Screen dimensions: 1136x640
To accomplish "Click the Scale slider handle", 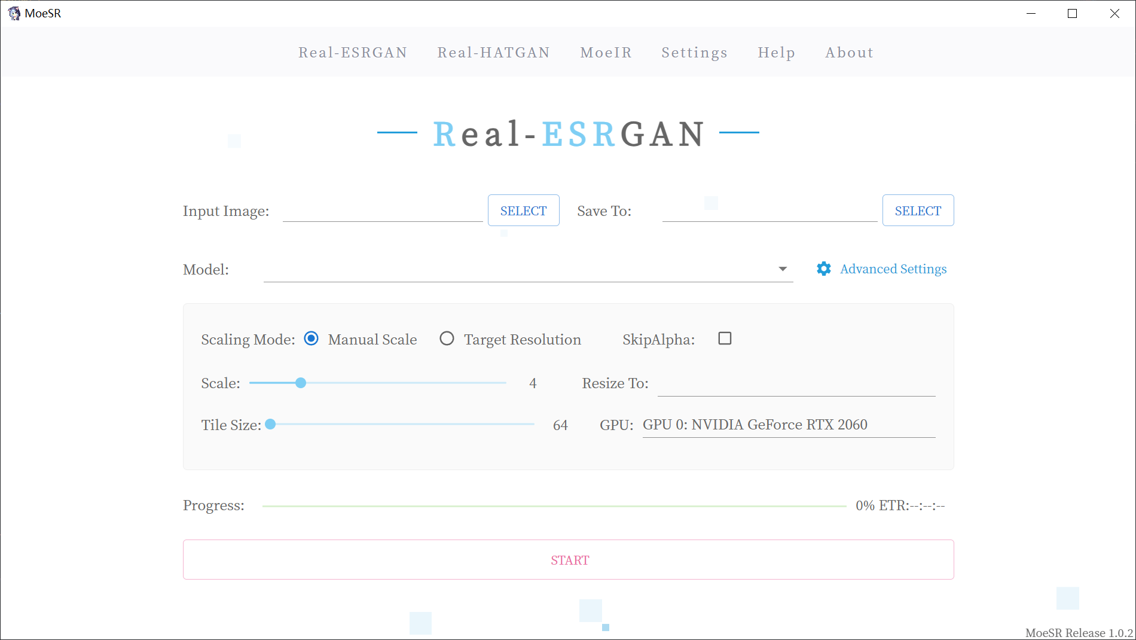I will coord(301,383).
